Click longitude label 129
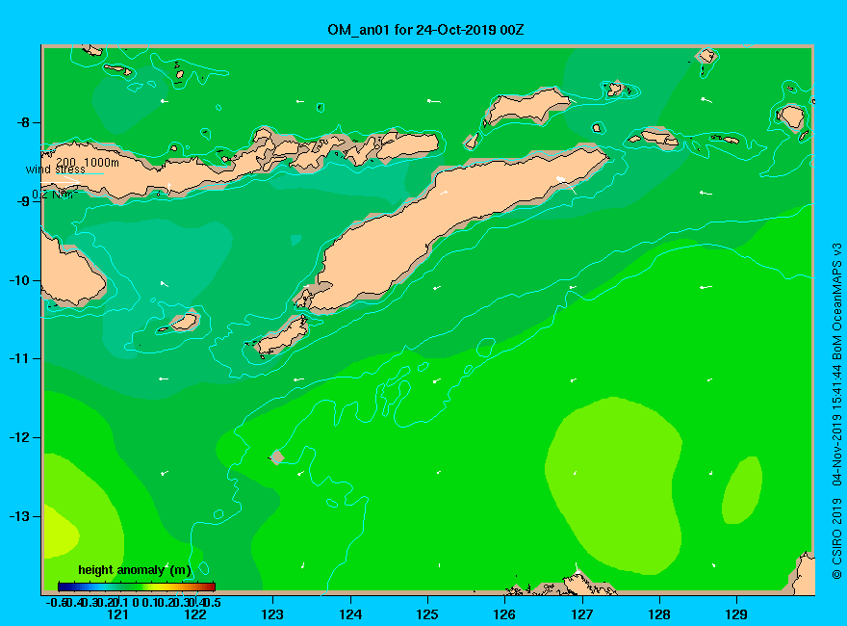The width and height of the screenshot is (847, 626). coord(736,614)
